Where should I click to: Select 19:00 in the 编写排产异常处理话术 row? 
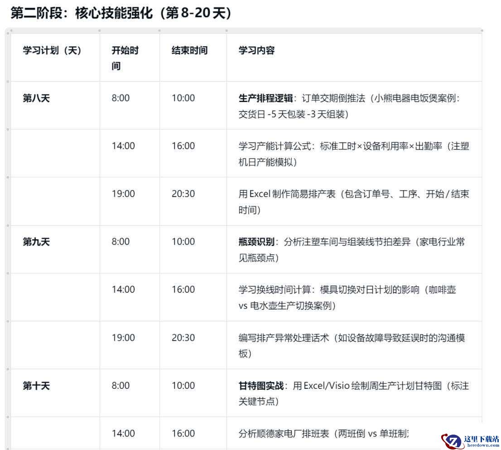point(123,338)
